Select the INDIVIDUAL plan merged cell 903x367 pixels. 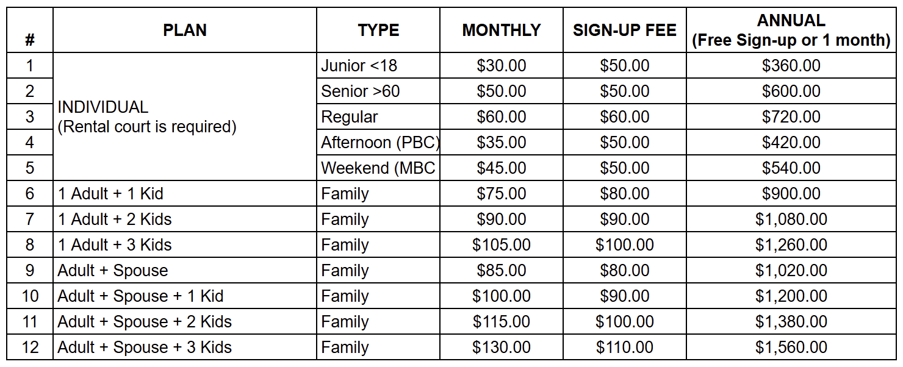click(x=184, y=117)
